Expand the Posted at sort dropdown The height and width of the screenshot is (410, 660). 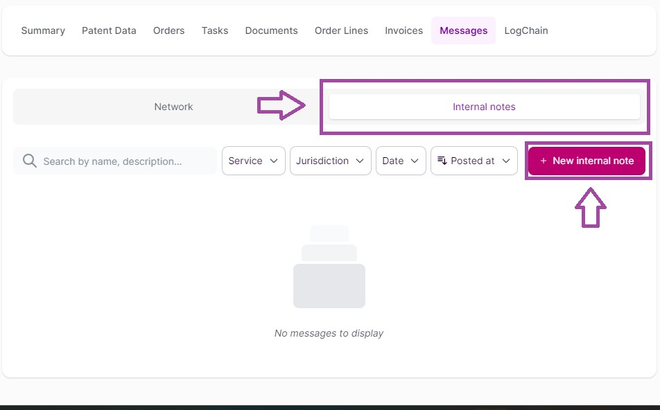[474, 161]
